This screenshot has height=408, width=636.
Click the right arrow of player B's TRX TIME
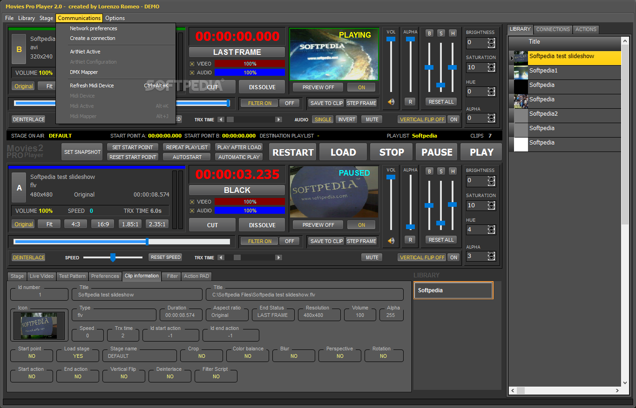point(278,119)
